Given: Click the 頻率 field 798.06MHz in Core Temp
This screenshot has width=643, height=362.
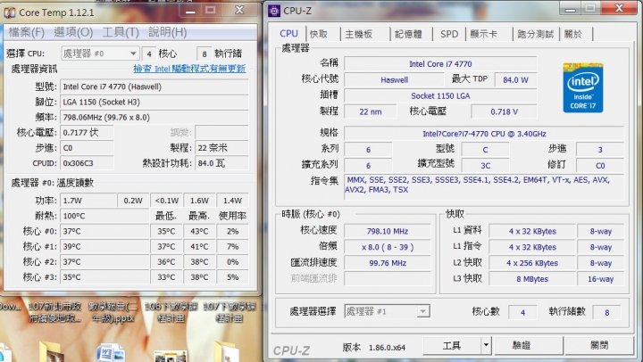Looking at the screenshot, I should (154, 118).
